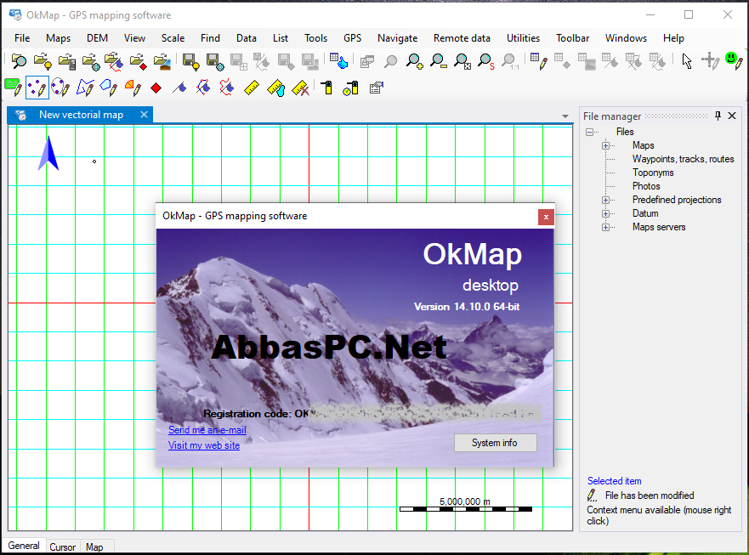Click the green smiley with pencil icon
The width and height of the screenshot is (749, 555).
click(733, 61)
